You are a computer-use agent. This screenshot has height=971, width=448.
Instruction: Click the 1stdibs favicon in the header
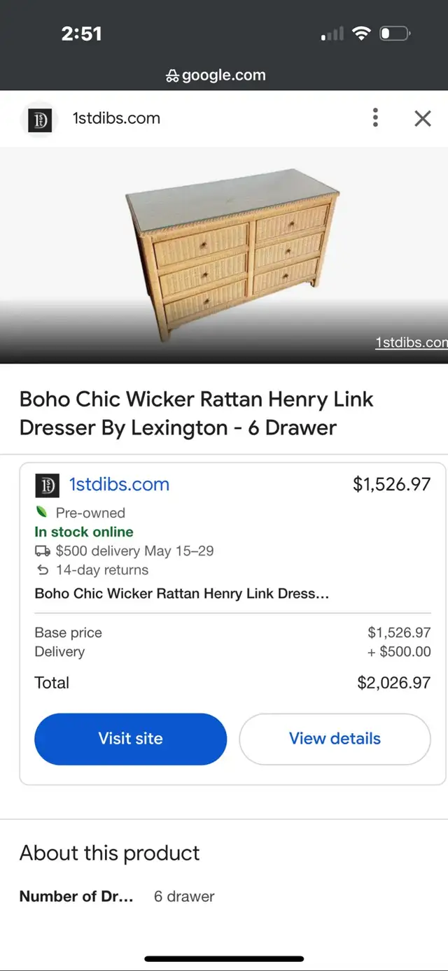click(x=39, y=119)
